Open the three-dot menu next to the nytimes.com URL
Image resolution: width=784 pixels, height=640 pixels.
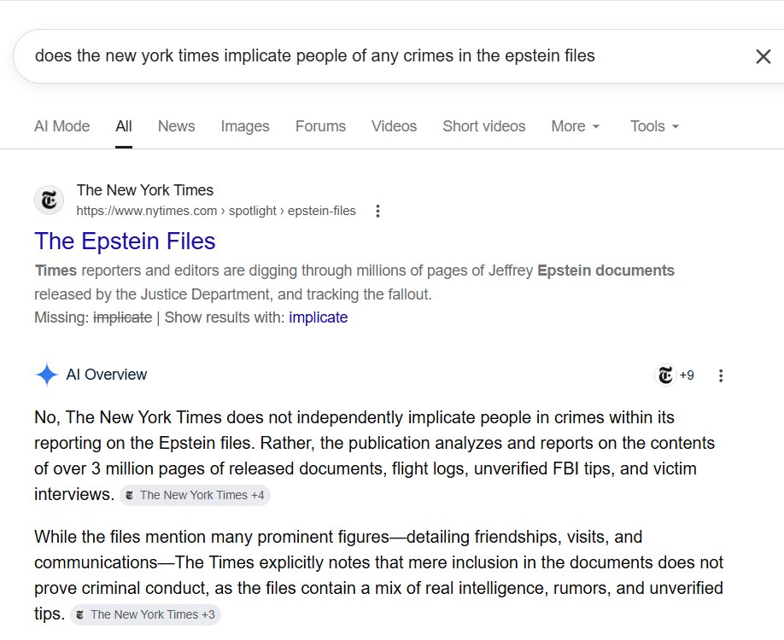pyautogui.click(x=378, y=211)
